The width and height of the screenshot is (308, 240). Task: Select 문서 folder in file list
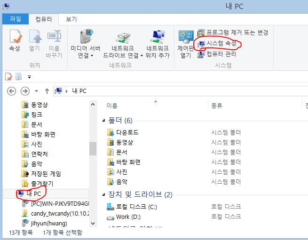point(117,152)
